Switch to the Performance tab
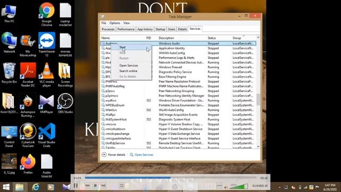 pos(126,29)
